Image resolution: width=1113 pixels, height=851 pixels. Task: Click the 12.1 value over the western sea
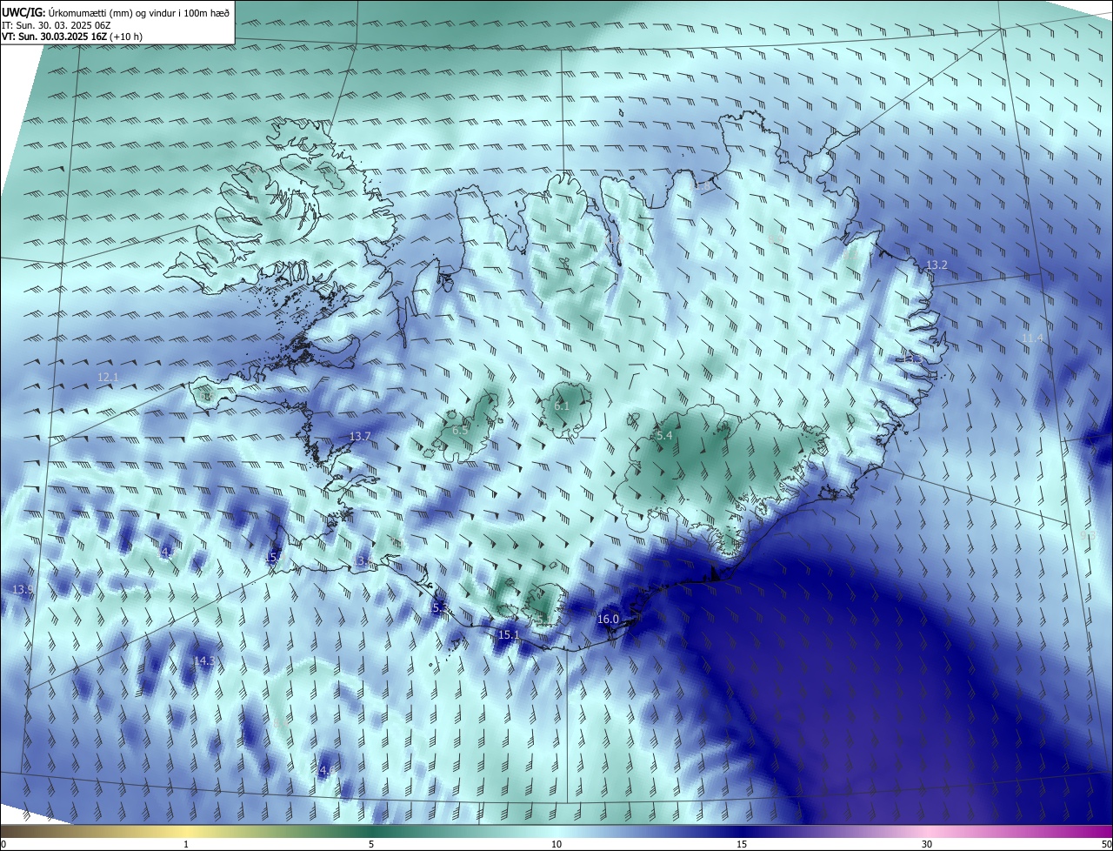[108, 377]
